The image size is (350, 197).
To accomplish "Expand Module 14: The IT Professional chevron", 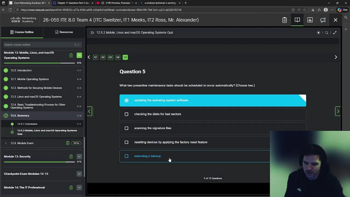I will (x=79, y=187).
